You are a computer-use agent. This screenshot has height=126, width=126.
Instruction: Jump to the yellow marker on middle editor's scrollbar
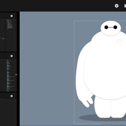(16, 75)
